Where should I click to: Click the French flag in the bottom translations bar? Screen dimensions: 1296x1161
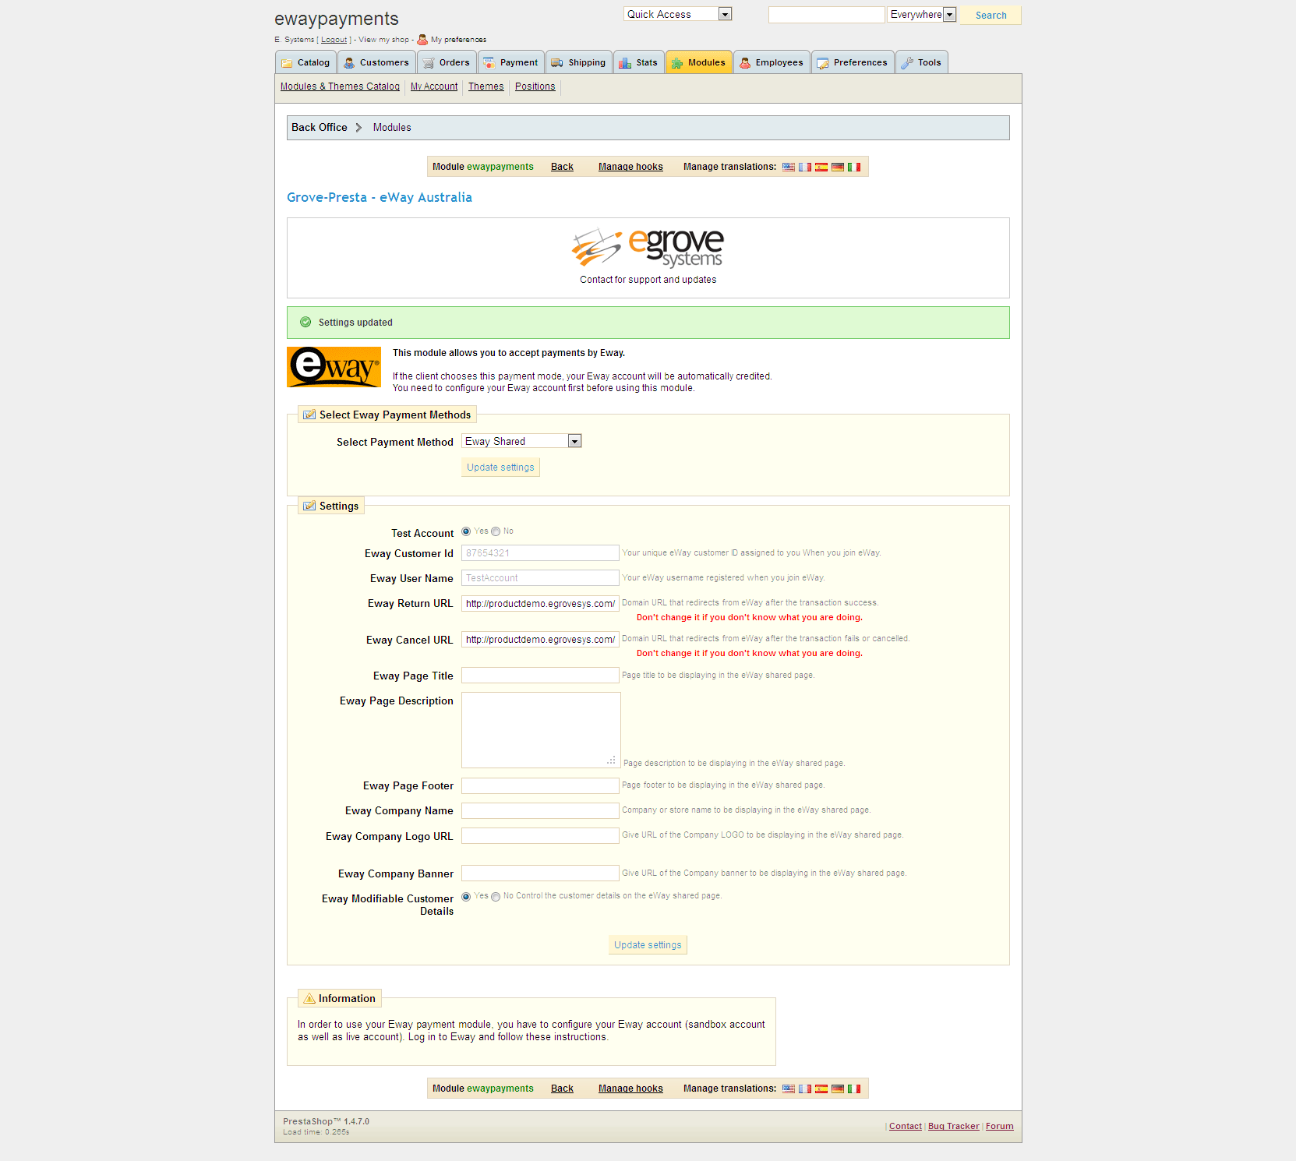805,1089
